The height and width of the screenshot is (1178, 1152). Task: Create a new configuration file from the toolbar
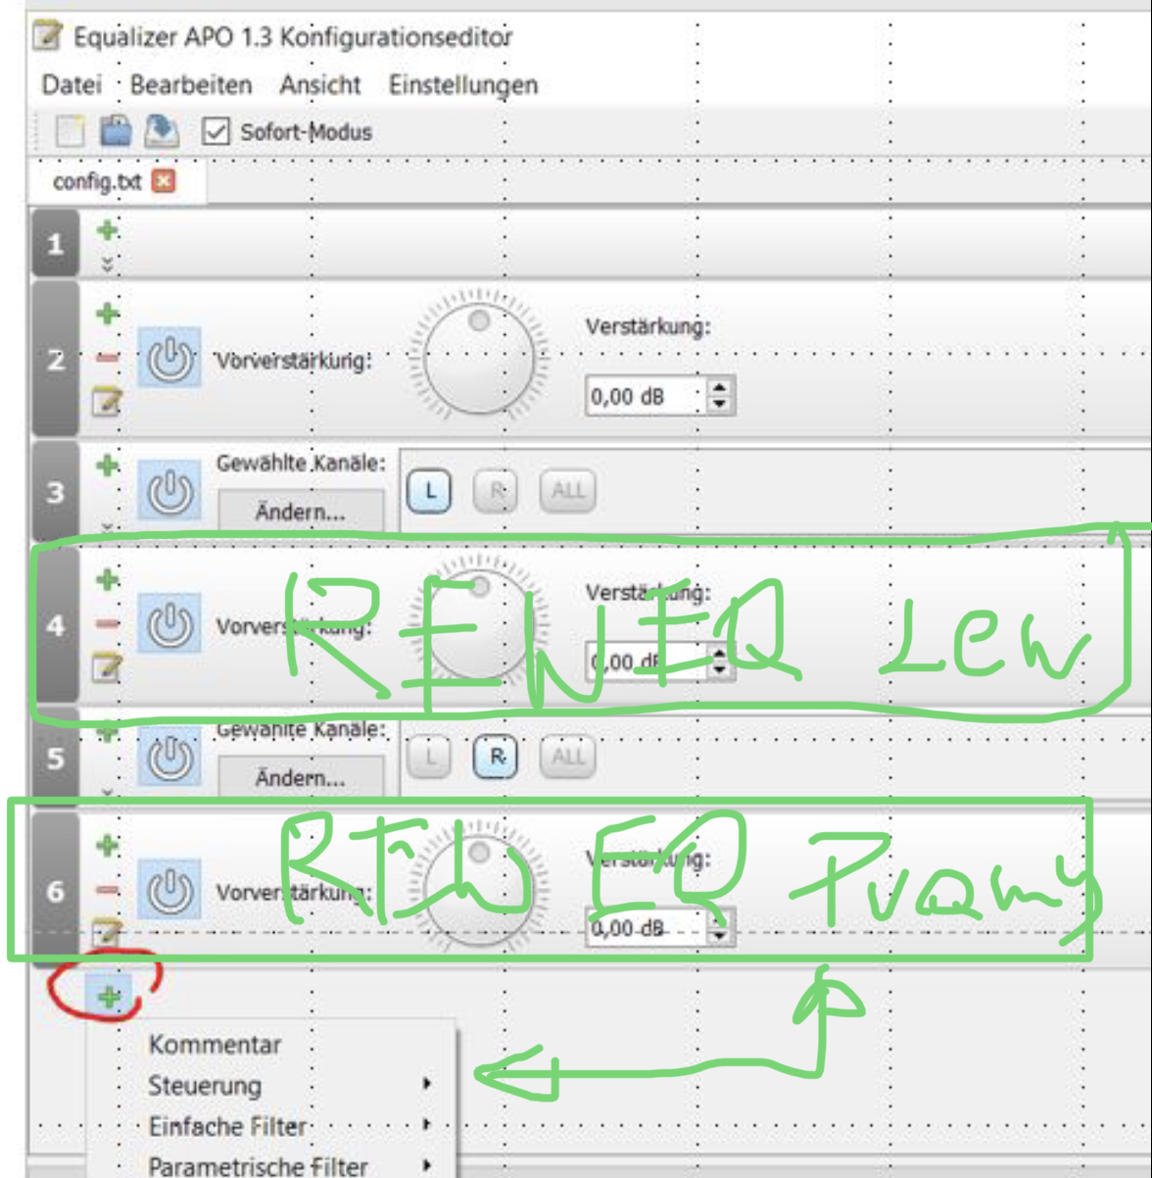(x=71, y=131)
